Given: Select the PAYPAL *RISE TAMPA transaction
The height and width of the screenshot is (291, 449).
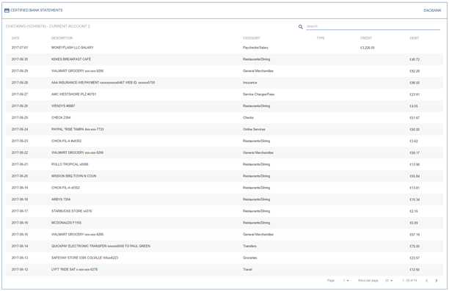Looking at the screenshot, I should click(x=77, y=129).
